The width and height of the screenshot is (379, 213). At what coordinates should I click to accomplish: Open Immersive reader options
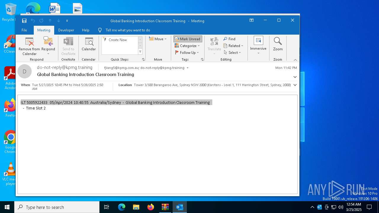pos(258,46)
